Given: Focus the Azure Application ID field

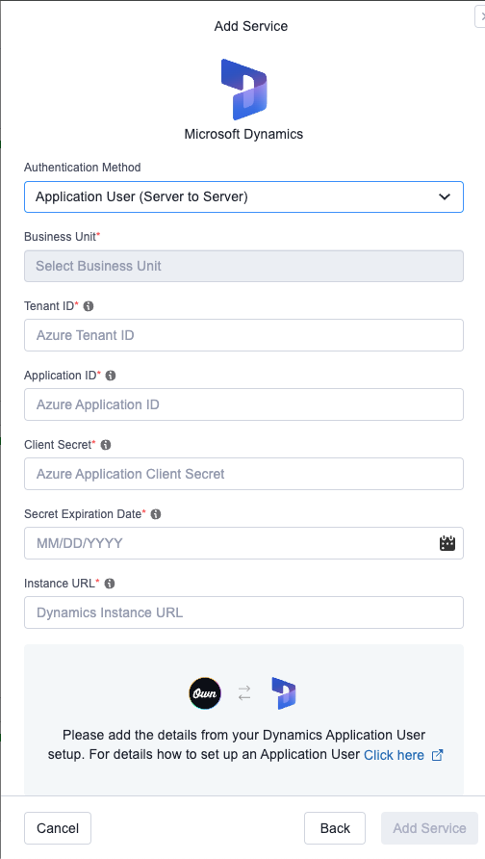Looking at the screenshot, I should [243, 404].
